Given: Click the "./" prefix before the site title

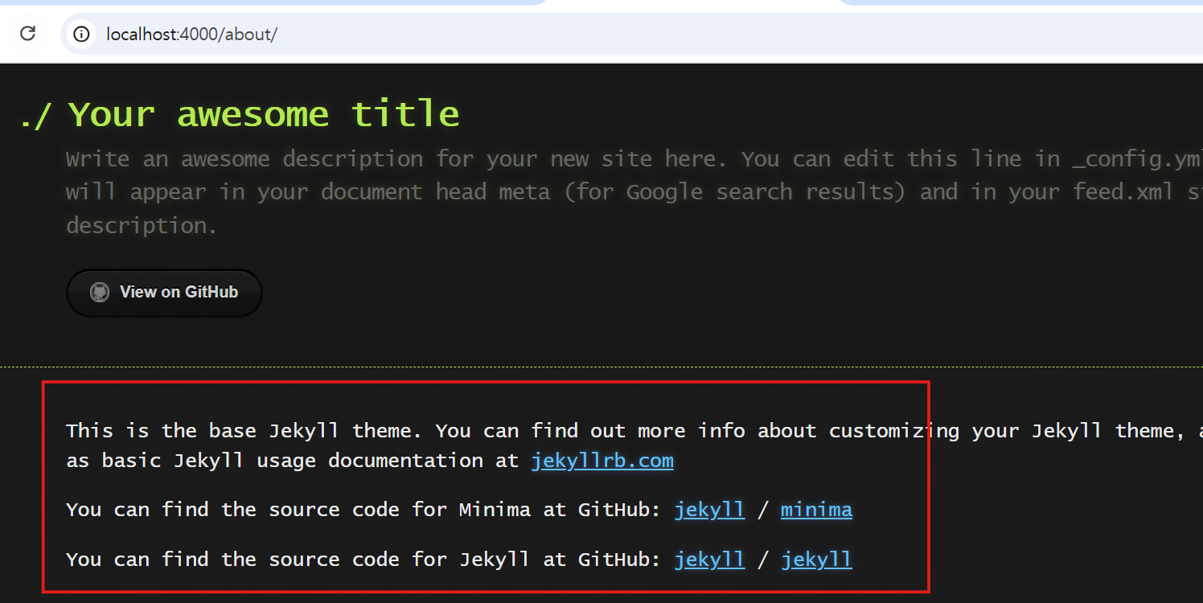Looking at the screenshot, I should (35, 115).
